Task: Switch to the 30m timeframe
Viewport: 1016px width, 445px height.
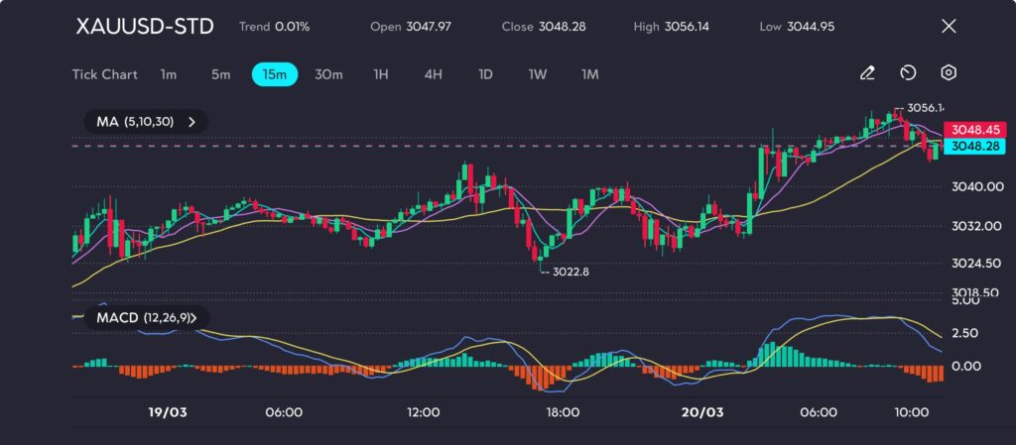Action: coord(328,74)
